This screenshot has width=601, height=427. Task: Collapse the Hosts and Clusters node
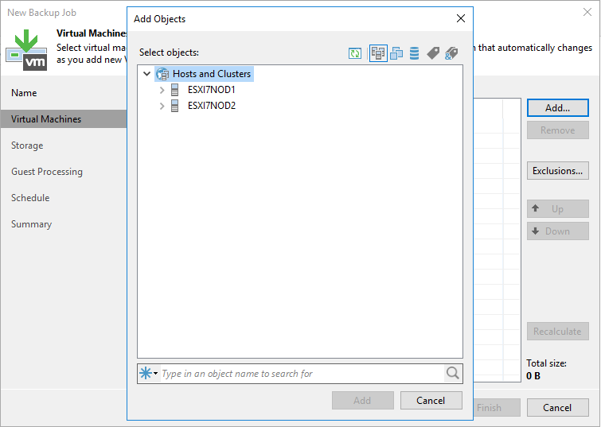pos(146,74)
